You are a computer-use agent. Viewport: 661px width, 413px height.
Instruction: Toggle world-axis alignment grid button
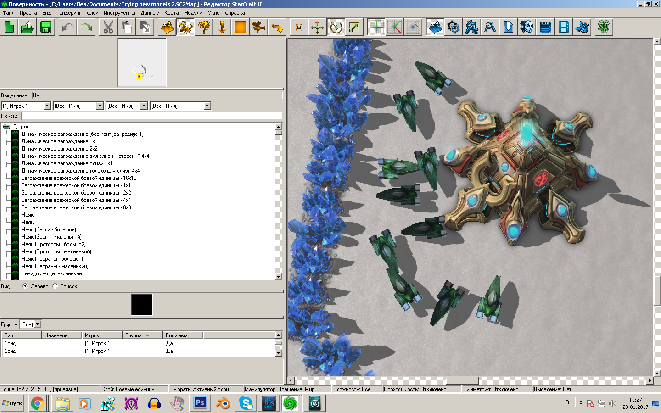(376, 27)
